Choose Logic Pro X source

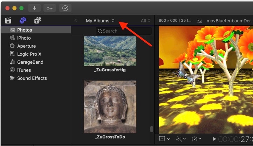click(x=29, y=54)
